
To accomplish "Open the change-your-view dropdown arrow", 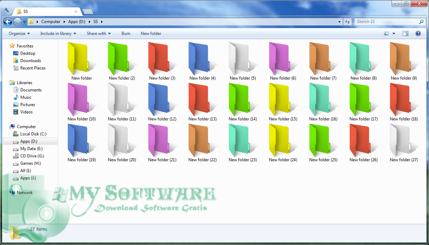I will [393, 33].
